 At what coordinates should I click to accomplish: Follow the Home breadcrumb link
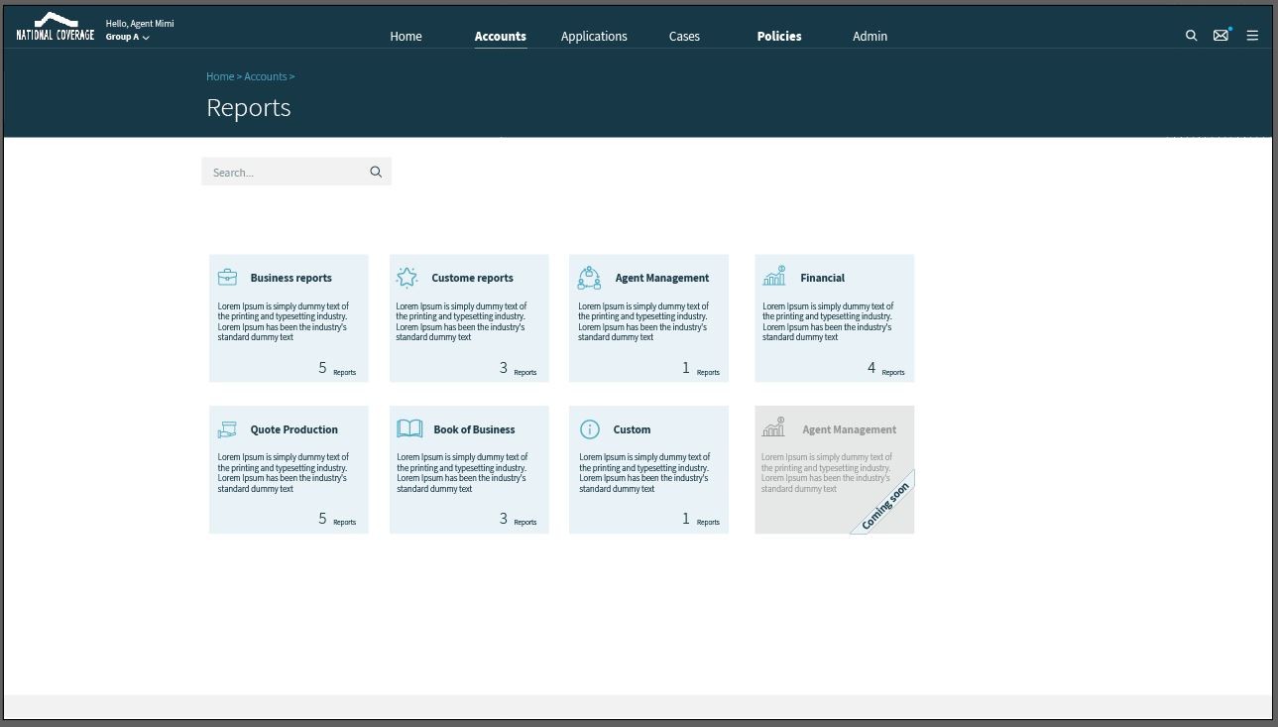coord(220,76)
